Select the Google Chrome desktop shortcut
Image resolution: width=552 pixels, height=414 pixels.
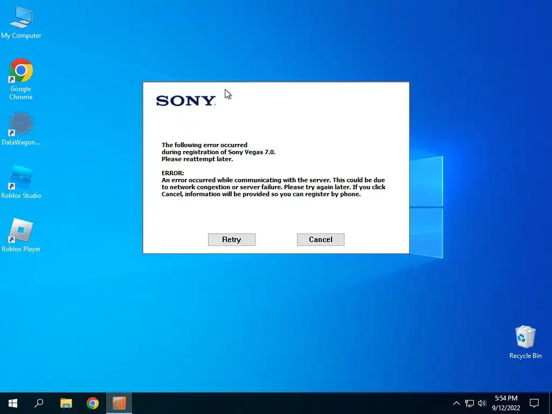pyautogui.click(x=21, y=79)
